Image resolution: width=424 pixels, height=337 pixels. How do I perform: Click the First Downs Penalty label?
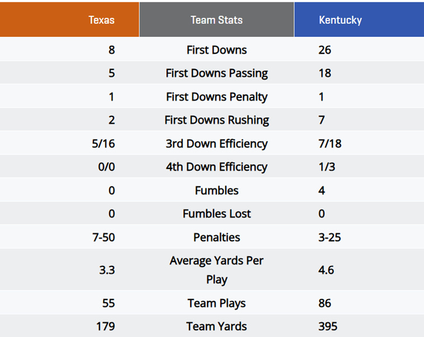(x=216, y=97)
